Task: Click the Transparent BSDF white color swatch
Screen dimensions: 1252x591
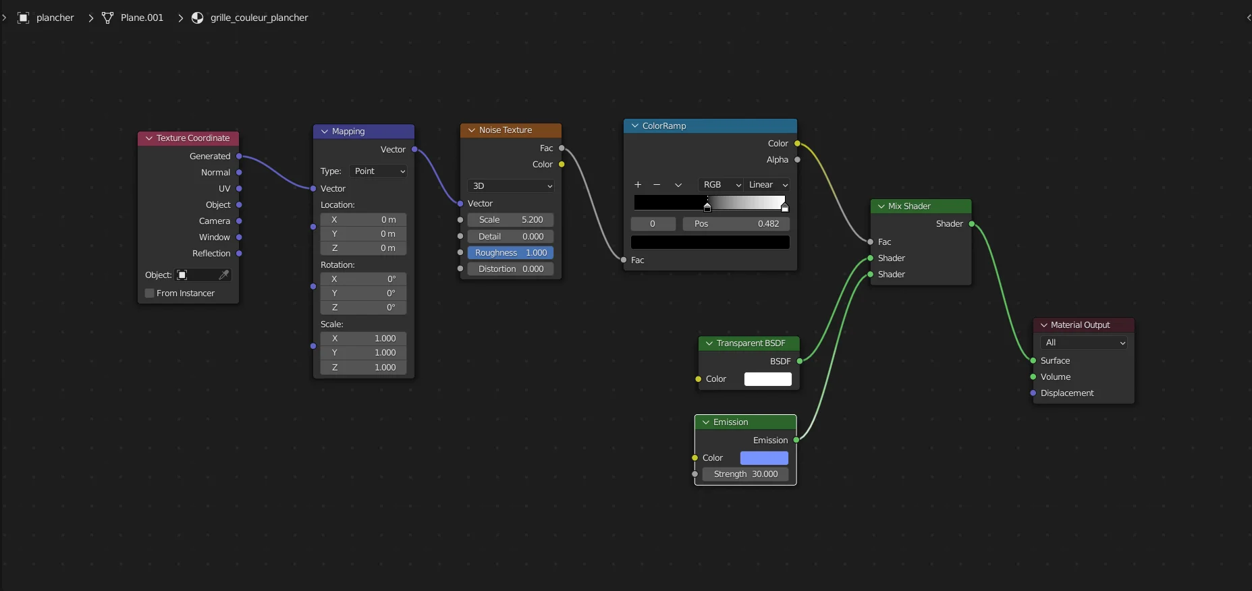Action: (x=767, y=379)
